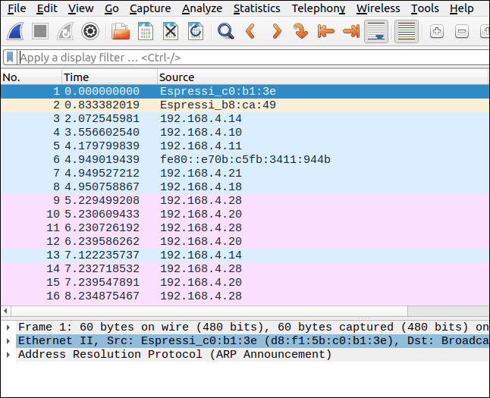Open the Go menu
The width and height of the screenshot is (490, 398).
pos(112,8)
